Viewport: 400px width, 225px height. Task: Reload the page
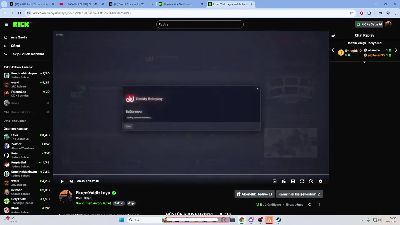(x=20, y=13)
